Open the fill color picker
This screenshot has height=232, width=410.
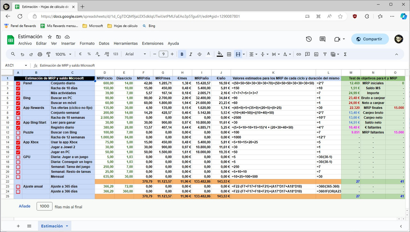click(x=220, y=54)
